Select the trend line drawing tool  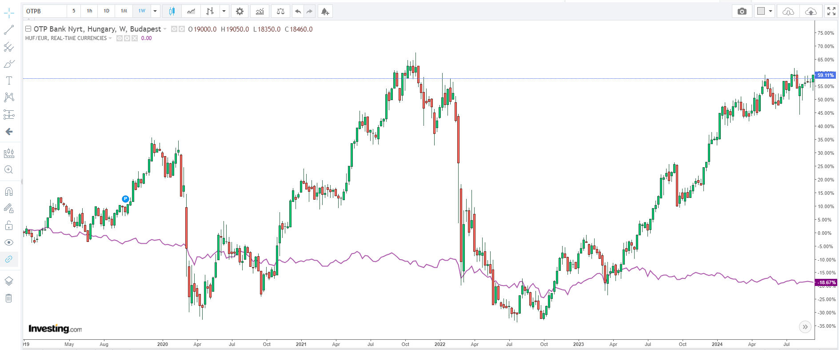pos(9,30)
